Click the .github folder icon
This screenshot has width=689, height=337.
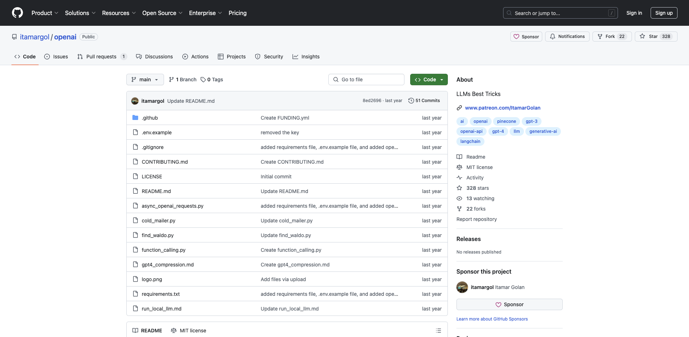coord(135,118)
